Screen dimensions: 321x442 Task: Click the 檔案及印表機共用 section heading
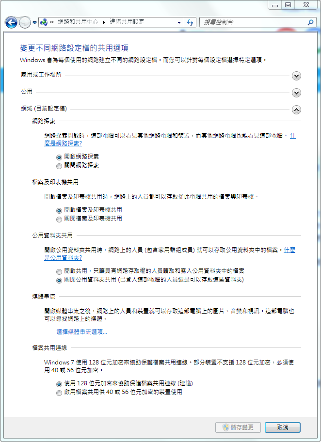(55, 182)
